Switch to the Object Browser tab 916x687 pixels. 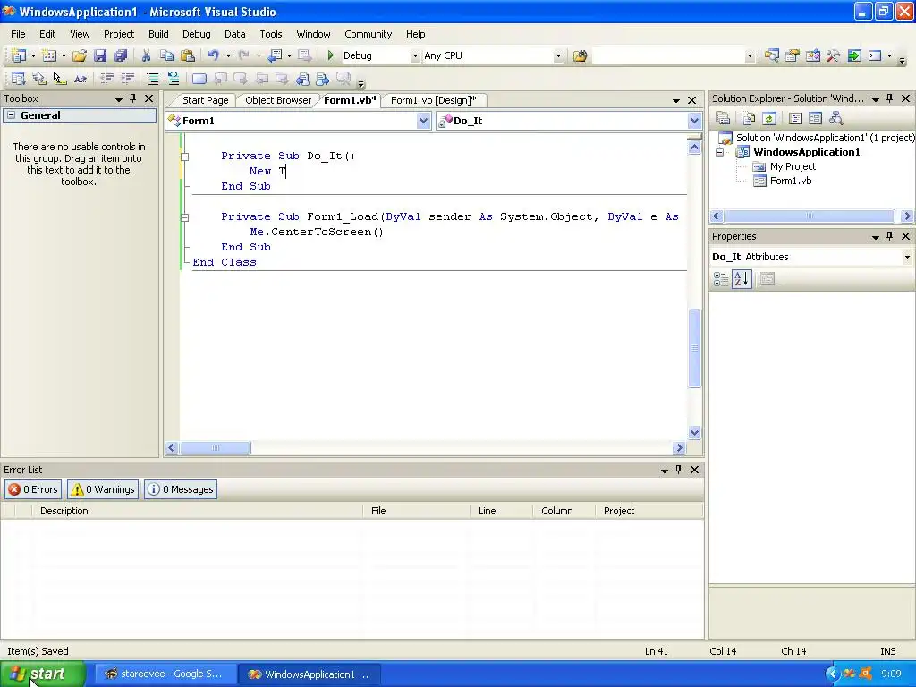(x=278, y=100)
